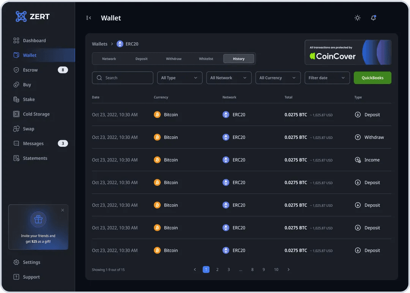Expand the All Network dropdown
This screenshot has width=410, height=293.
(229, 78)
